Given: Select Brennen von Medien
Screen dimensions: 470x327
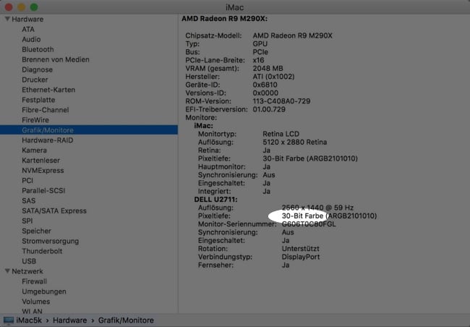Looking at the screenshot, I should [x=56, y=59].
